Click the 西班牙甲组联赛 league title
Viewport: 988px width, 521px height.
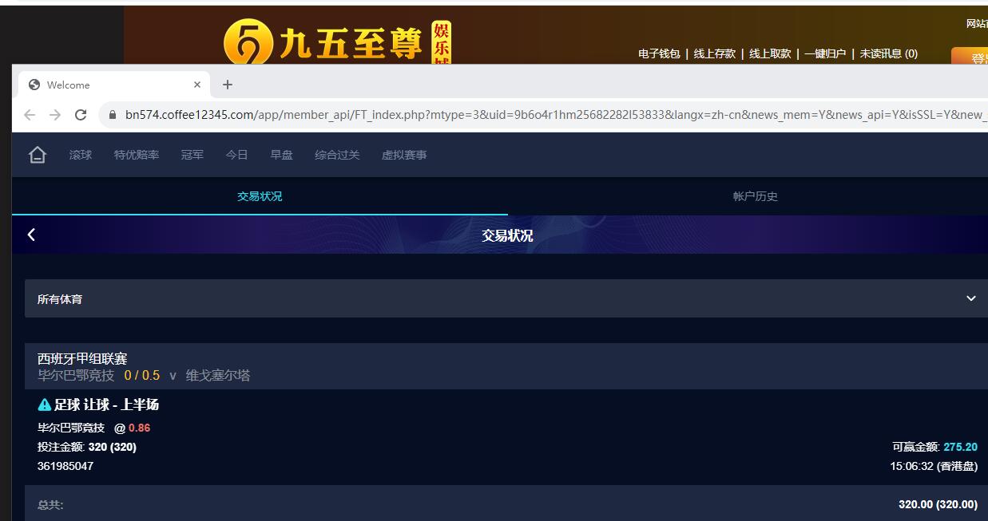[82, 359]
